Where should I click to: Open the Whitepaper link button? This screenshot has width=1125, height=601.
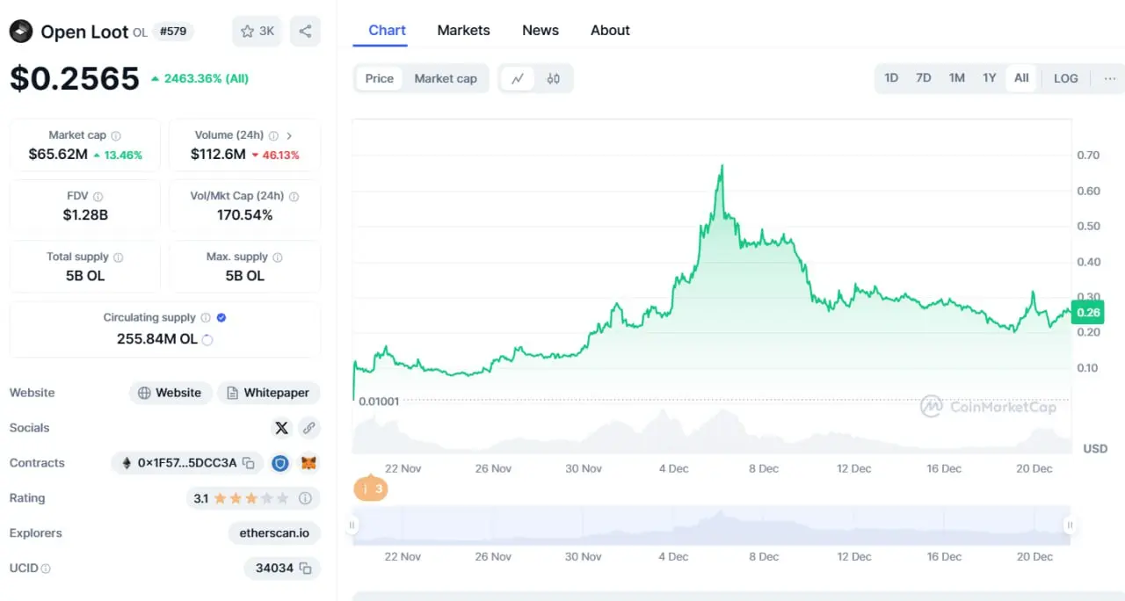tap(268, 393)
